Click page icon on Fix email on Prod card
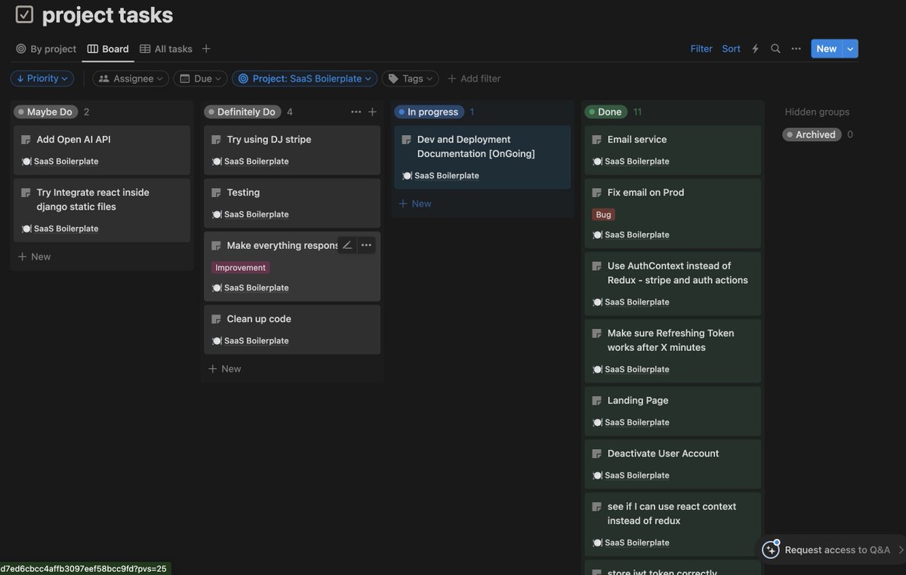The width and height of the screenshot is (906, 575). (x=596, y=192)
